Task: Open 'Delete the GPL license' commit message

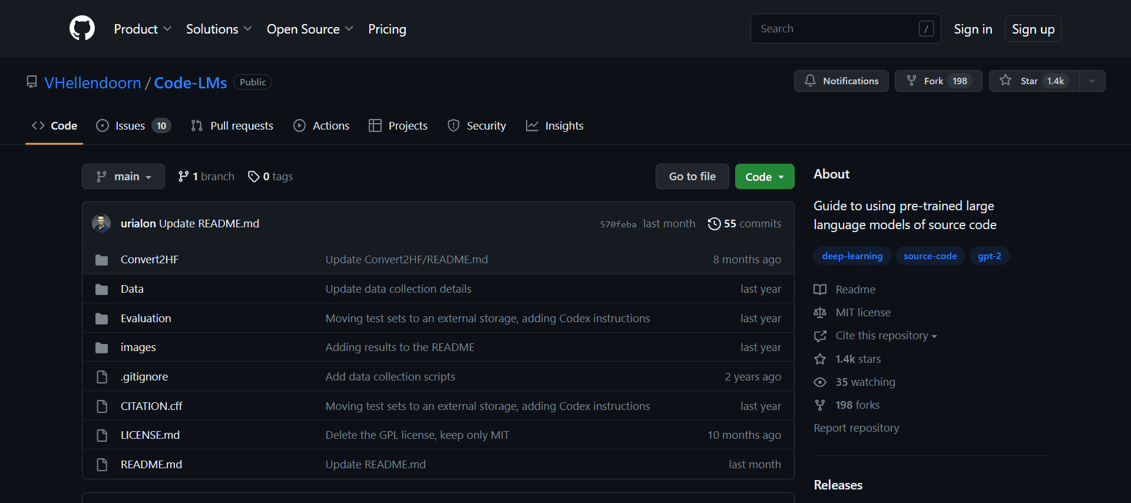Action: [x=417, y=435]
